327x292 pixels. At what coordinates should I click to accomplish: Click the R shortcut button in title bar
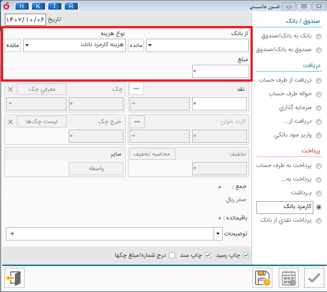[71, 6]
